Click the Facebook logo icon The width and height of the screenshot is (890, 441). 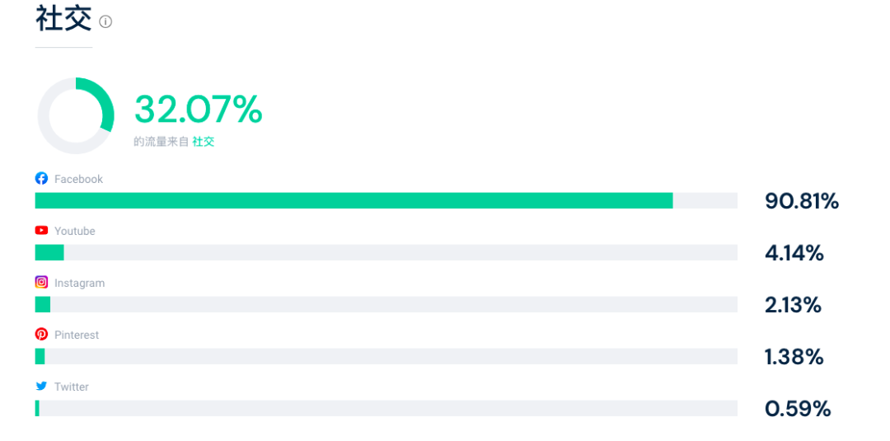(41, 178)
